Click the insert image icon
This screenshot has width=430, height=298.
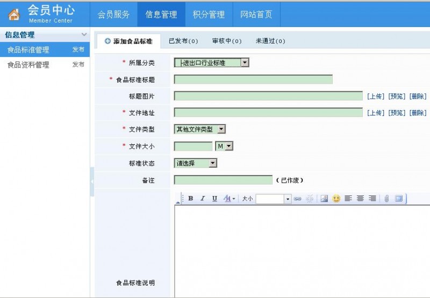[x=324, y=199]
